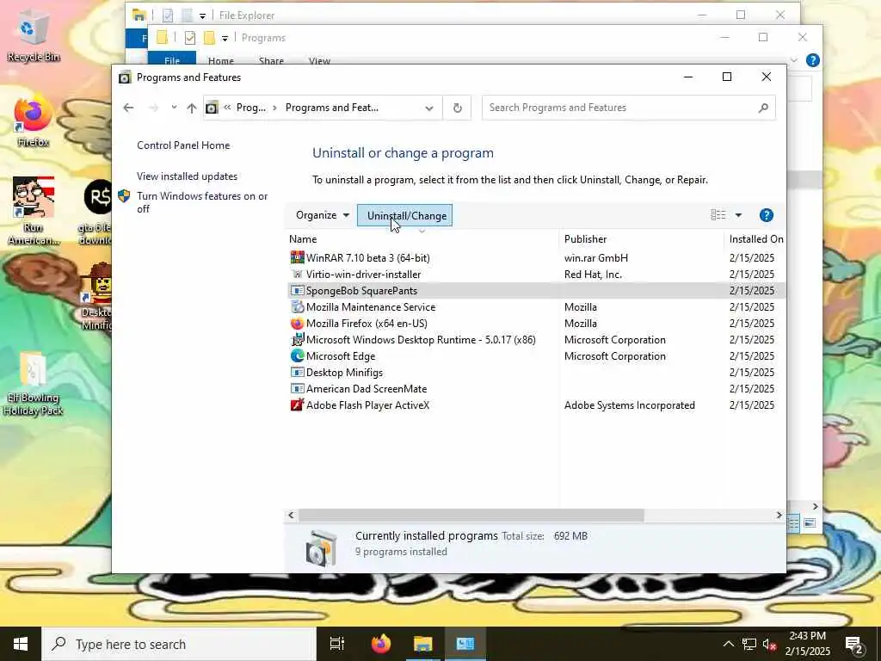Open the Windows Start menu
This screenshot has width=881, height=661.
click(x=21, y=644)
